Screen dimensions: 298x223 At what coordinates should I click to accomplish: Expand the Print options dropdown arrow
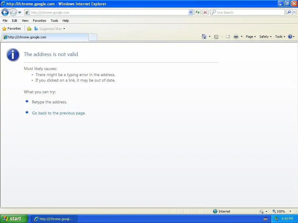click(x=242, y=37)
